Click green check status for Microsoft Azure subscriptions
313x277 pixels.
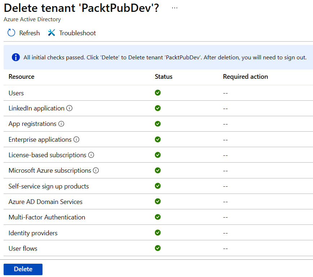pos(158,171)
